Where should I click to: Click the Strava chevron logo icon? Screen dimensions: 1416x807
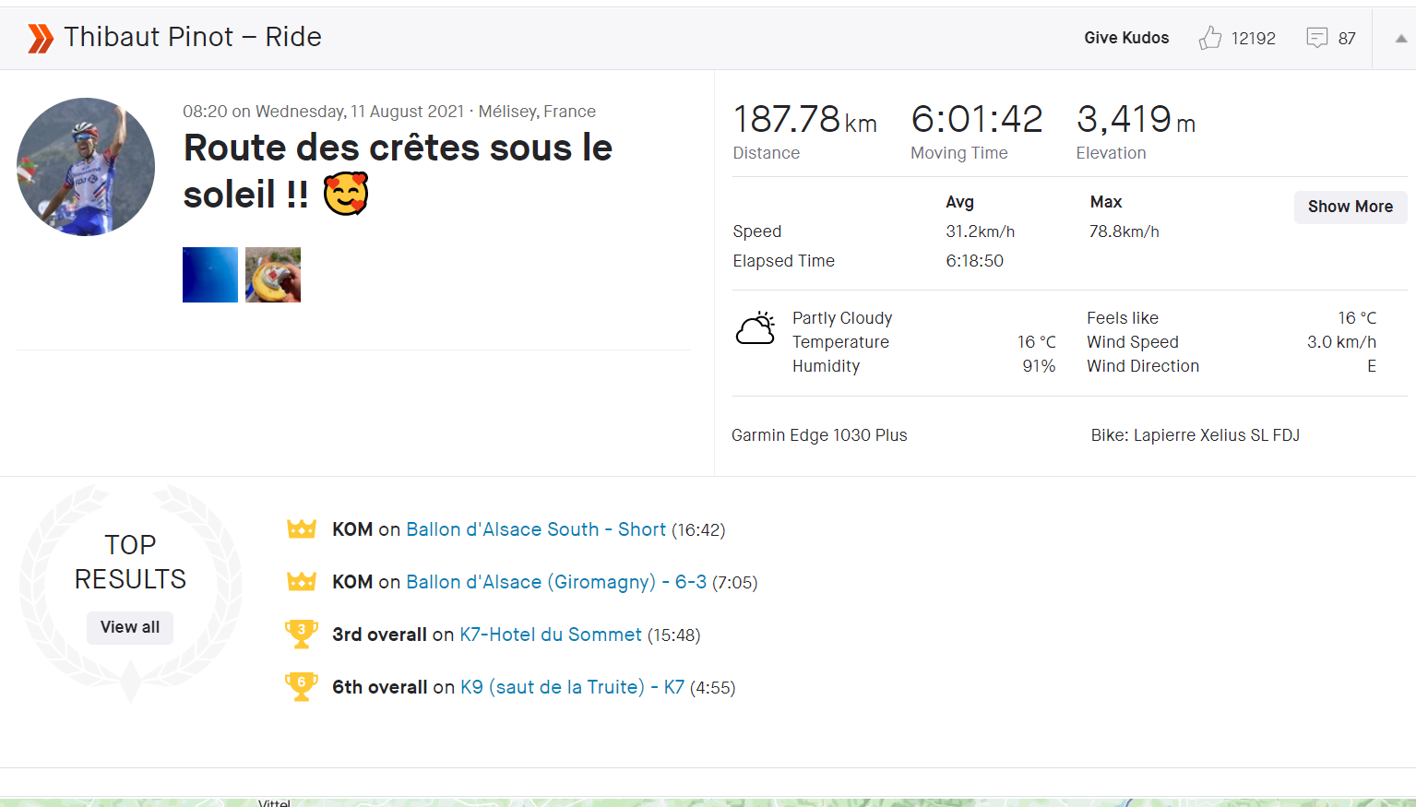(41, 38)
